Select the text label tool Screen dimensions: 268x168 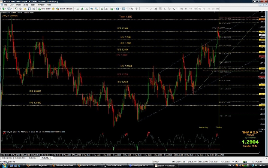pyautogui.click(x=169, y=9)
